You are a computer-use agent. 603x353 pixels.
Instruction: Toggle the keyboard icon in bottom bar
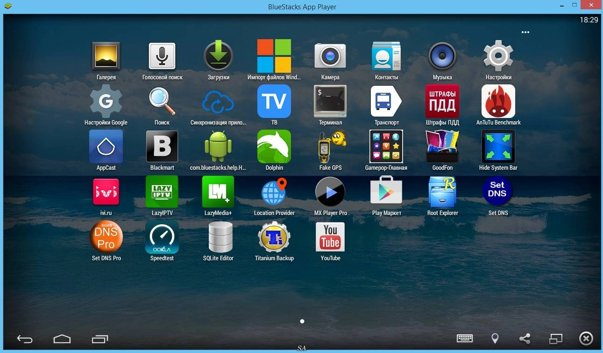tap(465, 339)
